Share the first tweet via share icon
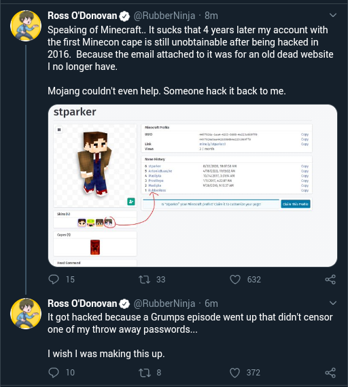348x387 pixels. click(330, 280)
